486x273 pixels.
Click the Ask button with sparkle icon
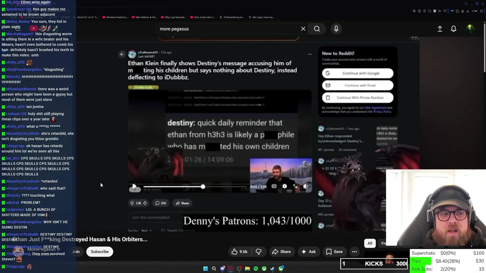click(308, 251)
